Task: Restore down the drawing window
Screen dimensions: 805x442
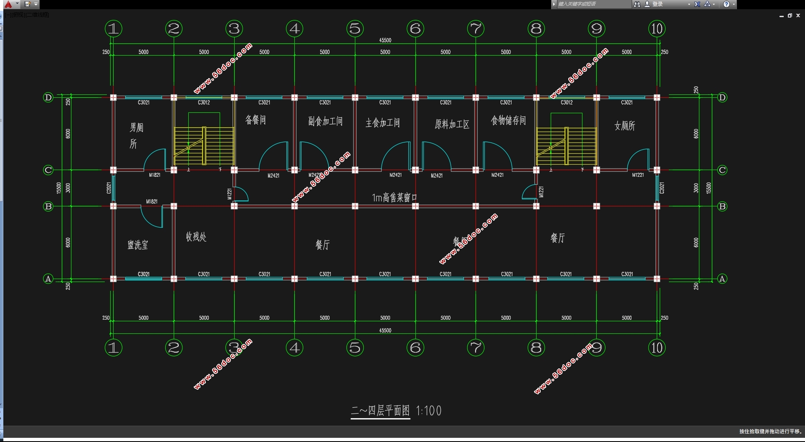Action: pyautogui.click(x=790, y=15)
